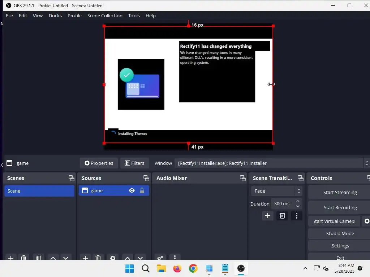The height and width of the screenshot is (277, 370).
Task: Open scene filters icon in the Scenes dock
Action: tap(38, 258)
